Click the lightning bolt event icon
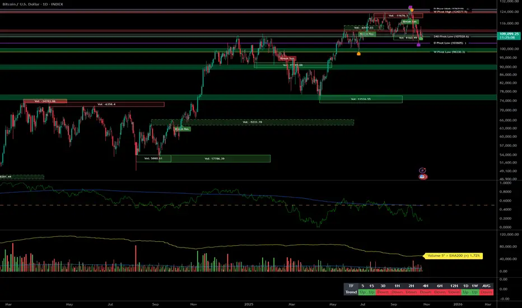Screen dimensions: 522x308 coord(422,170)
